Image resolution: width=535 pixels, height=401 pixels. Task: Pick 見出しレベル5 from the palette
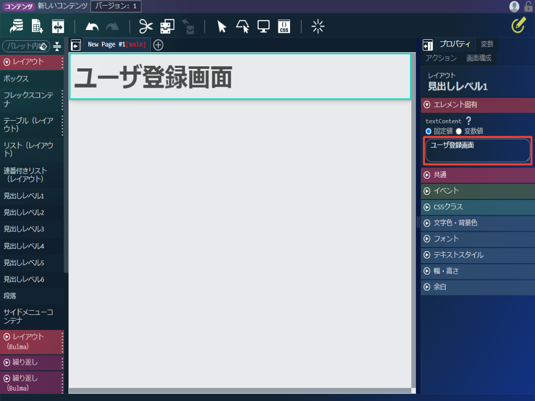point(32,263)
